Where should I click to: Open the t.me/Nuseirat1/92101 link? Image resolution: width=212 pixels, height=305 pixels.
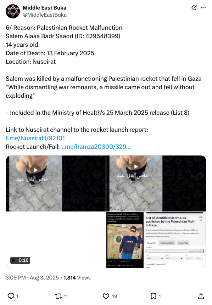coord(35,138)
